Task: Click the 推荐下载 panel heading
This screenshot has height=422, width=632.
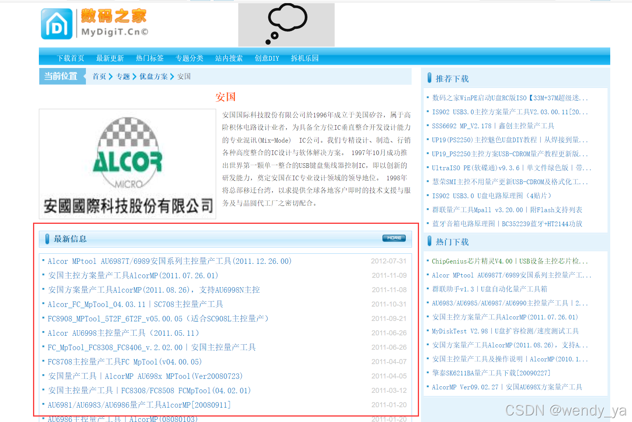Action: [x=452, y=79]
